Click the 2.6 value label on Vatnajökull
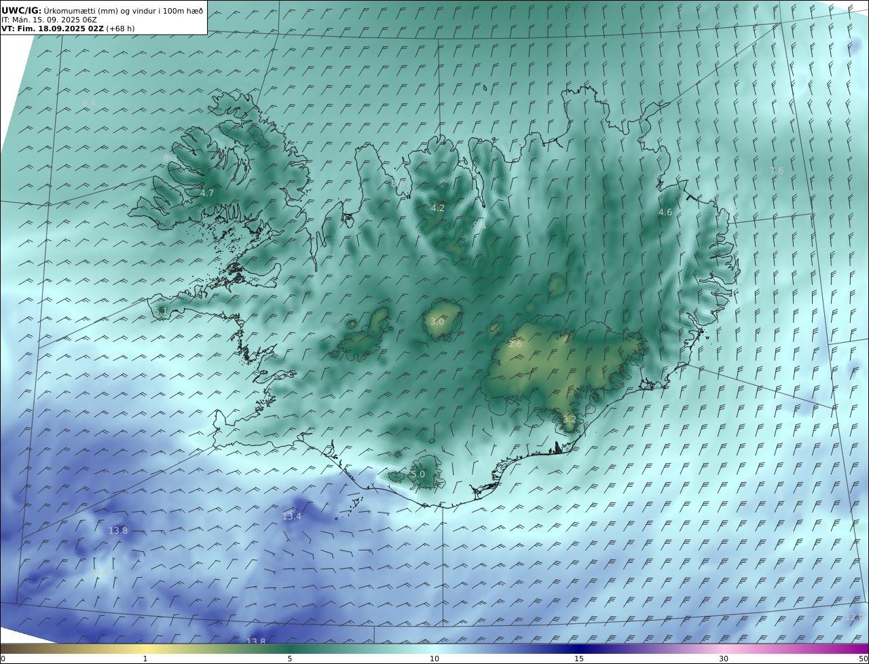The height and width of the screenshot is (664, 869). coord(515,344)
